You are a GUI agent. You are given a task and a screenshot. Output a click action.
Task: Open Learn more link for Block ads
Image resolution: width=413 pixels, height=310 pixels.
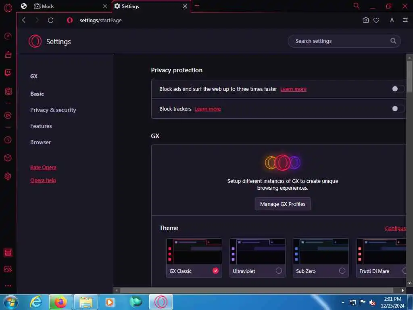[x=294, y=89]
